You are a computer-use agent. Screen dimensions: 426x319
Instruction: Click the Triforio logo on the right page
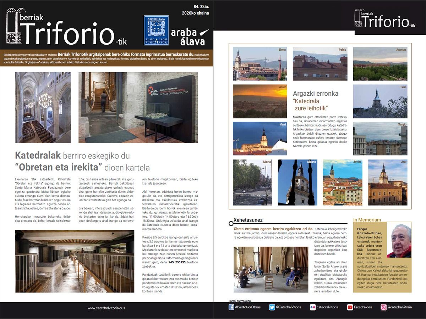pos(385,18)
